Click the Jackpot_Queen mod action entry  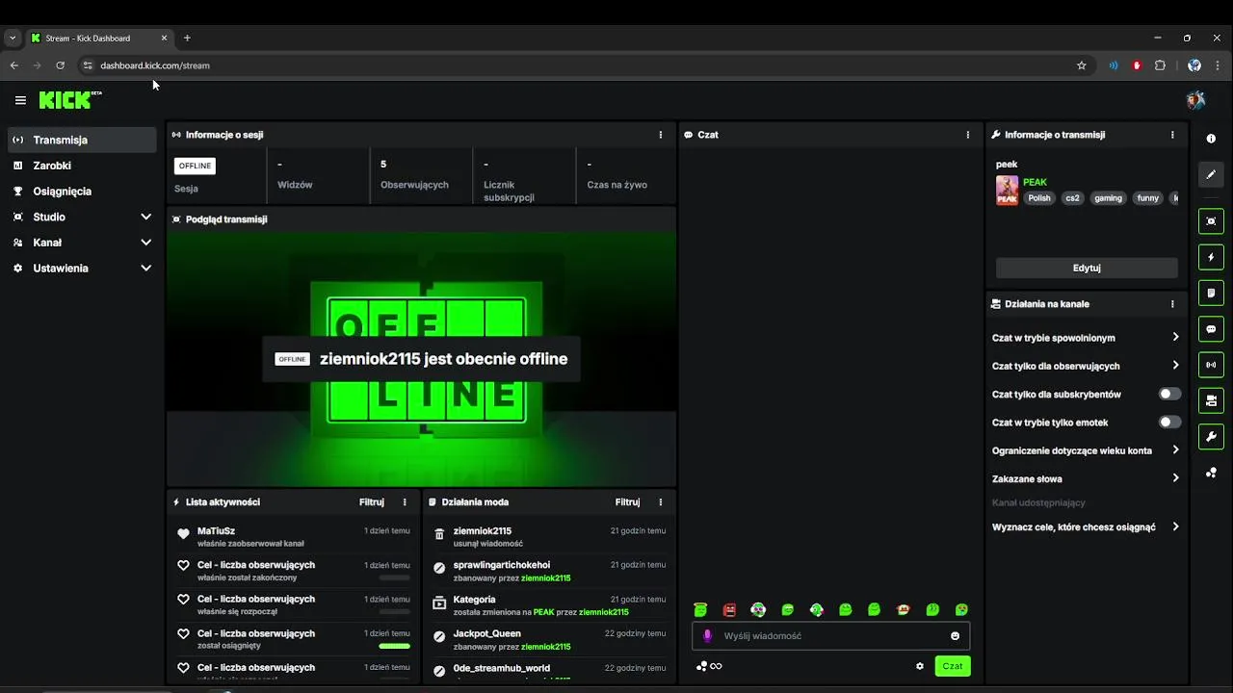[x=549, y=640]
